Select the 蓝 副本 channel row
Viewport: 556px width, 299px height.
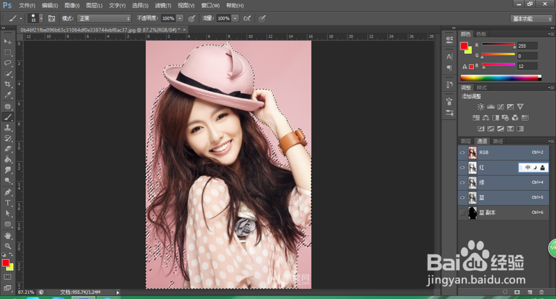click(504, 212)
